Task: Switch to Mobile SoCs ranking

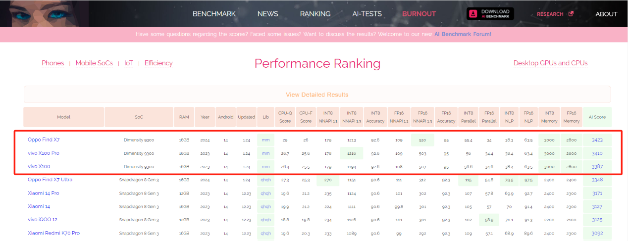Action: (x=94, y=63)
